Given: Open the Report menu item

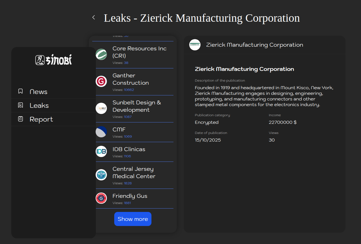Looking at the screenshot, I should click(41, 119).
